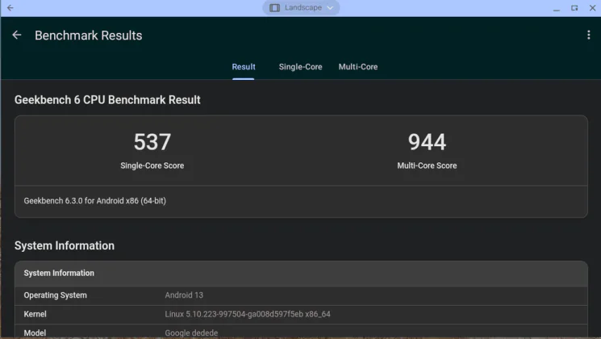Click the Single-Core Score label

(x=152, y=165)
